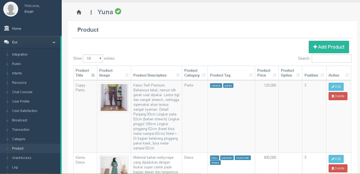Delete the Kerria Dress product
360x174 pixels.
click(x=338, y=168)
